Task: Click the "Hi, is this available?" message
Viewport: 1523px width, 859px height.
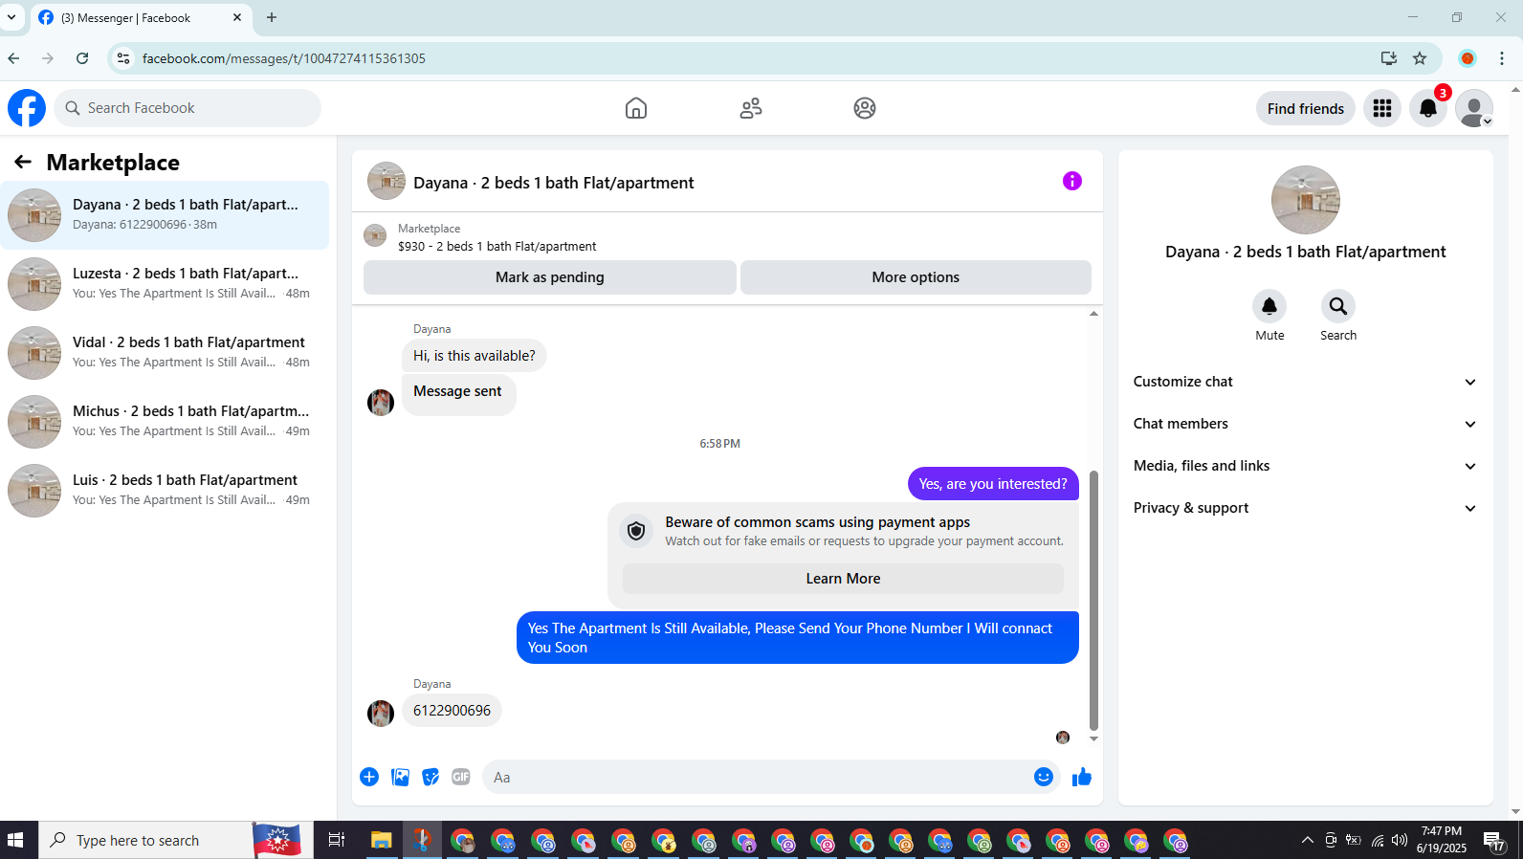Action: coord(475,356)
